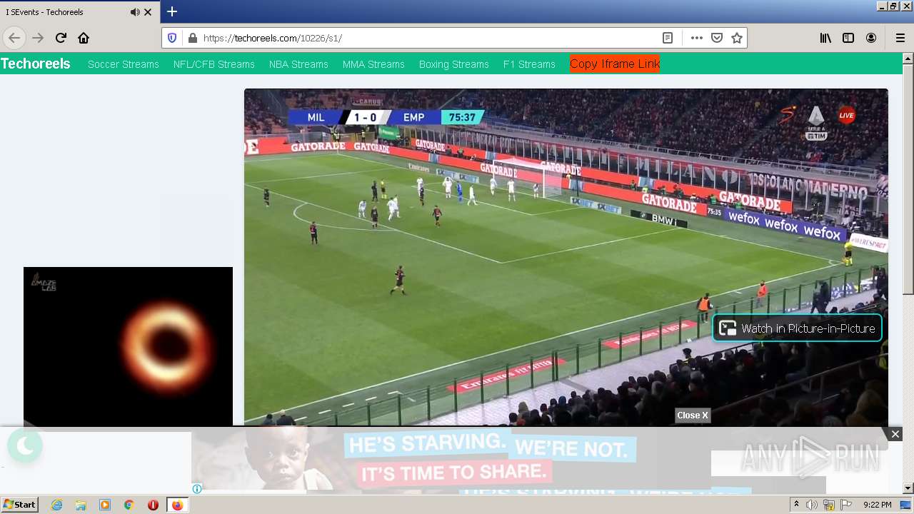This screenshot has width=914, height=514.
Task: Open NFL/CFB Streams menu item
Action: click(x=214, y=64)
